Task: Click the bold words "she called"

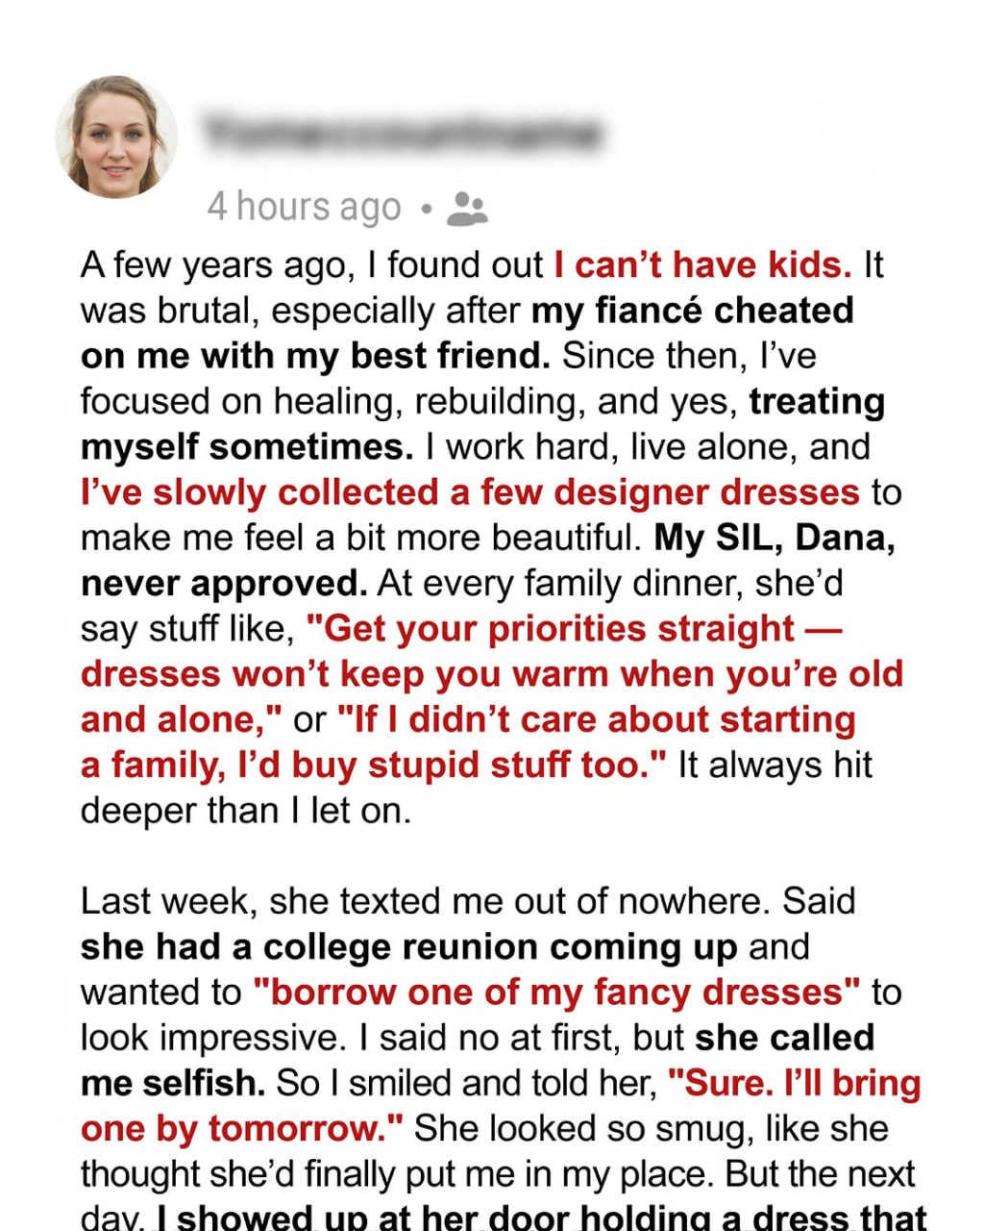Action: [784, 1038]
